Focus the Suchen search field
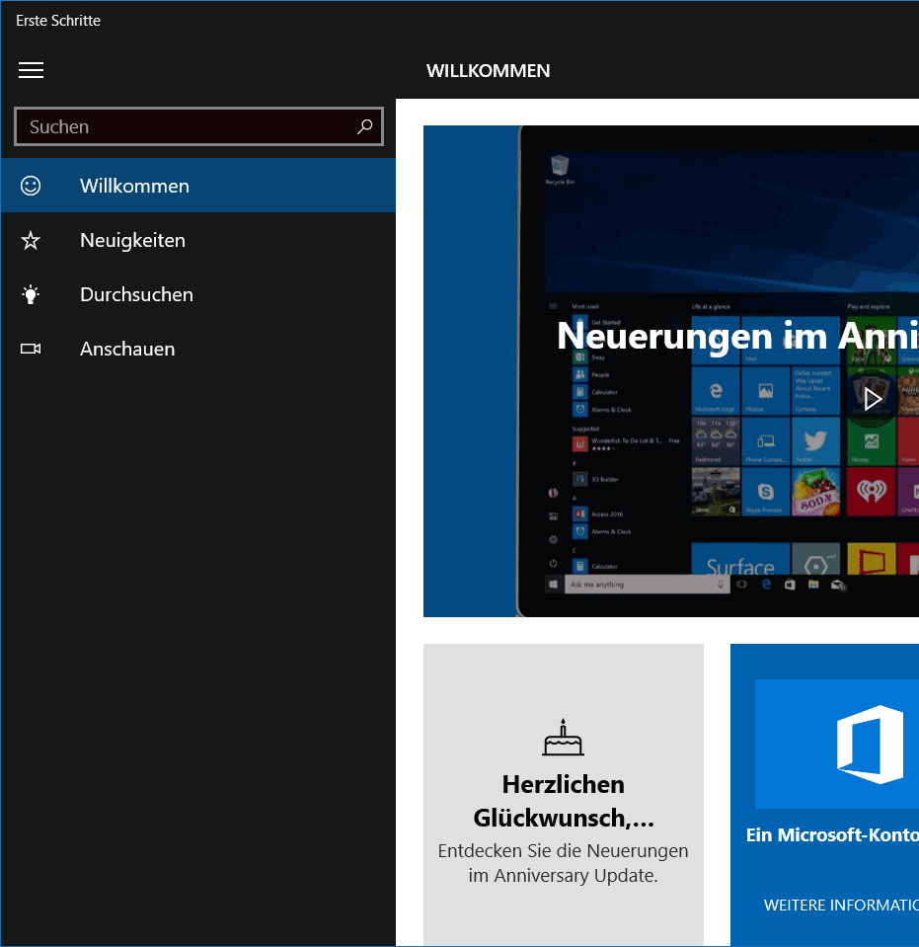This screenshot has width=919, height=947. point(188,126)
